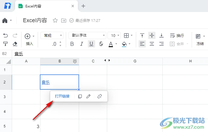Close the Excel内容 tab
The height and width of the screenshot is (132, 208).
(x=73, y=6)
